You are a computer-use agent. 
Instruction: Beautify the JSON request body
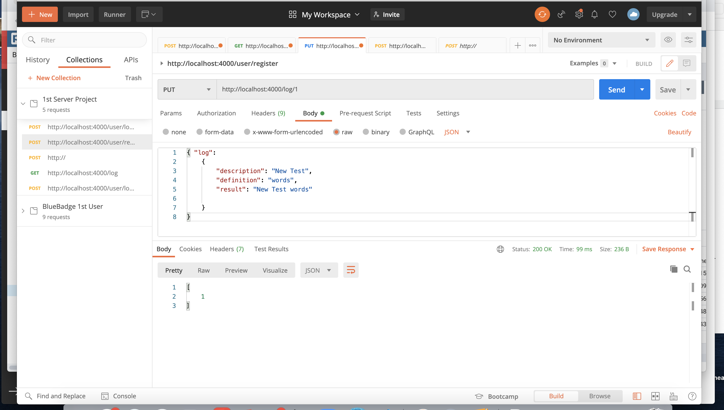(679, 132)
